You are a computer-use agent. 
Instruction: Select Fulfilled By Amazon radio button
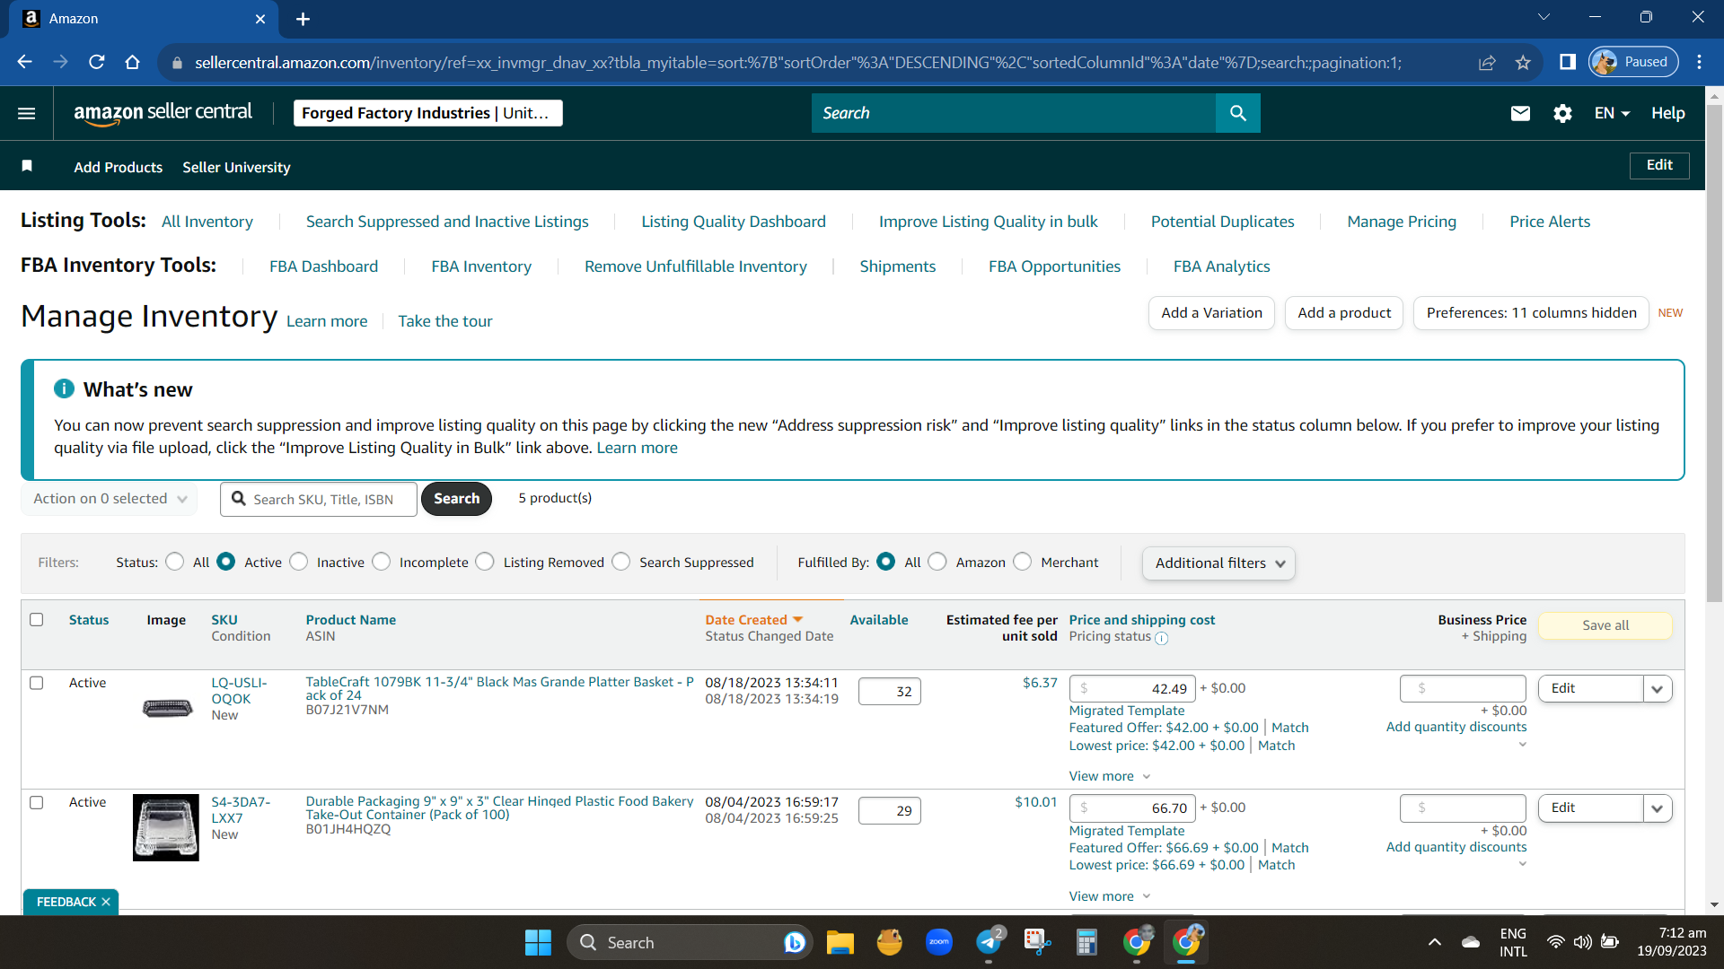coord(937,562)
